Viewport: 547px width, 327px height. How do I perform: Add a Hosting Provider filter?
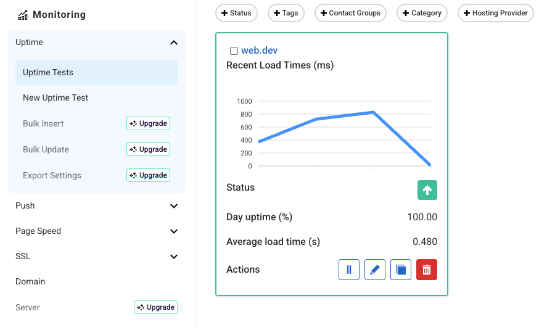(496, 13)
